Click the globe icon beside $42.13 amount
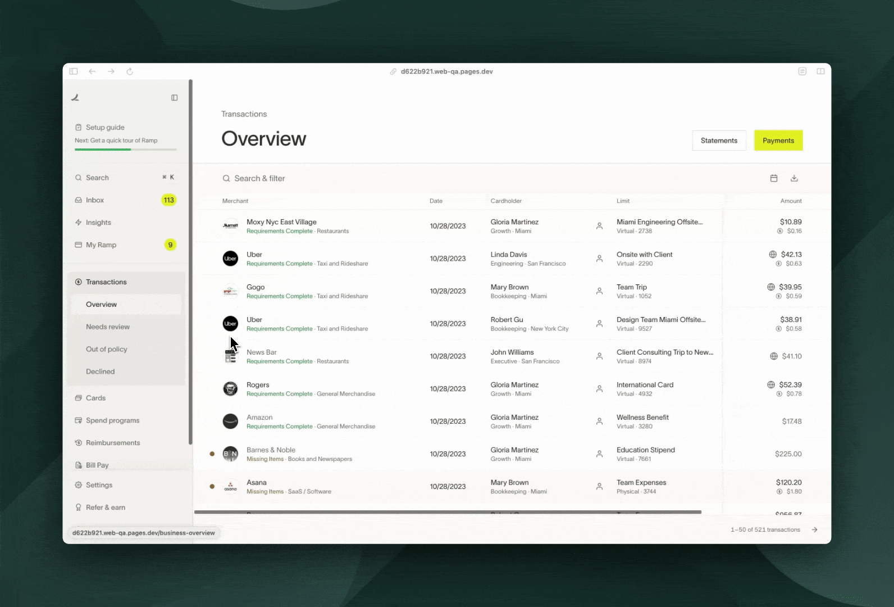894x607 pixels. click(773, 255)
